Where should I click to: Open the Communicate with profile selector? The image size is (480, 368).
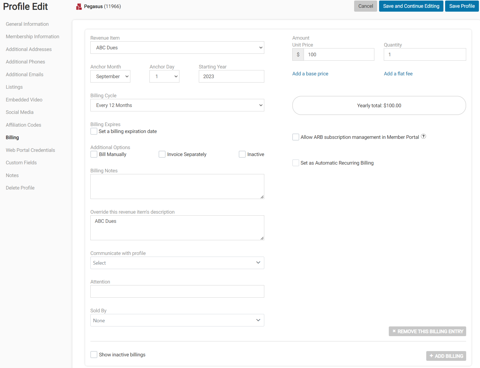pyautogui.click(x=177, y=263)
